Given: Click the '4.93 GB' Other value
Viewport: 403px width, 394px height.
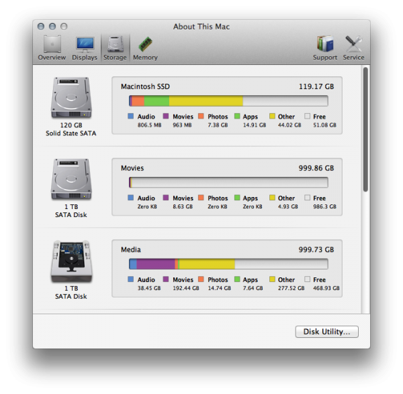Looking at the screenshot, I should (288, 206).
